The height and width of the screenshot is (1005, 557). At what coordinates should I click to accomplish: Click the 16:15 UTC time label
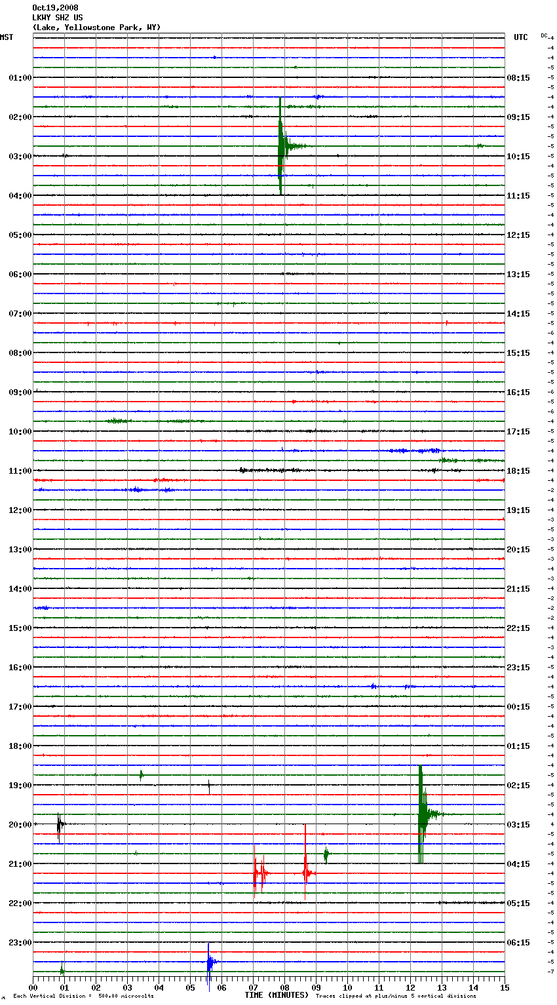coord(518,392)
